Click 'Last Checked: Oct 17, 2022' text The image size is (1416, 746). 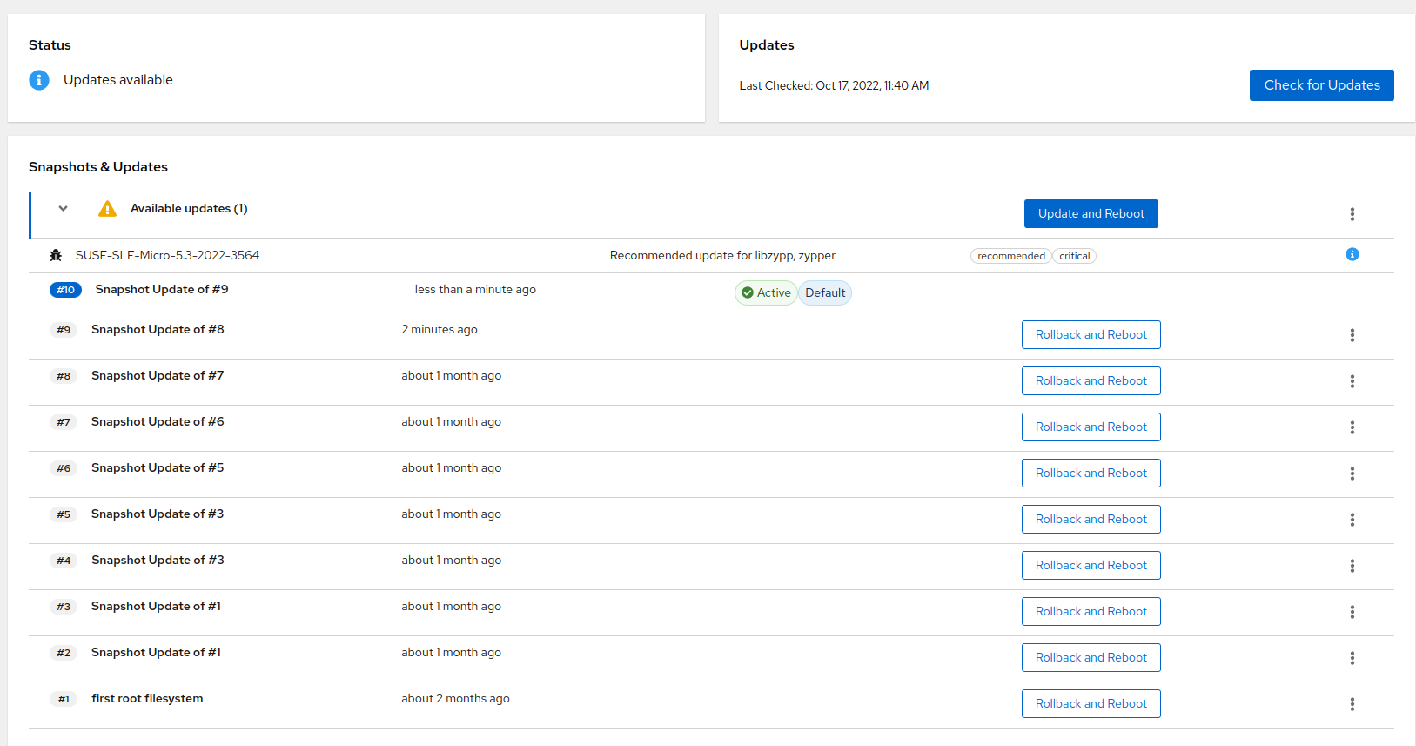click(834, 85)
